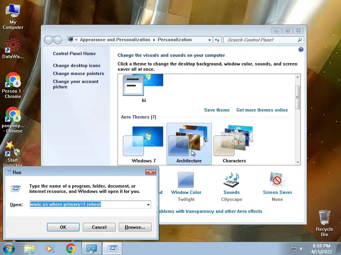The image size is (341, 255).
Task: Close the Run dialog
Action: pos(151,172)
